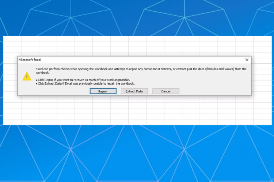Viewport: 274px width, 182px height.
Task: Click the 'Microsoft Excel' dialog title
Action: 30,60
